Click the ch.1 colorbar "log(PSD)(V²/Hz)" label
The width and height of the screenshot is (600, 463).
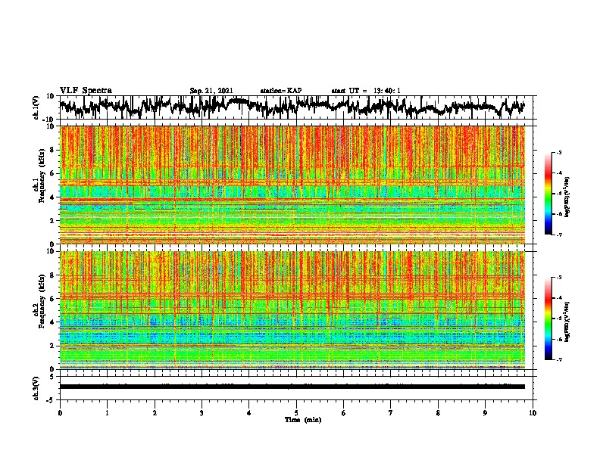[x=567, y=197]
